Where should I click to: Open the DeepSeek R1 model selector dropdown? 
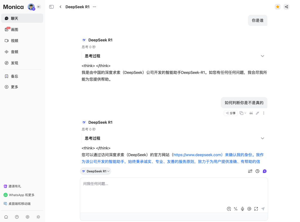96,171
